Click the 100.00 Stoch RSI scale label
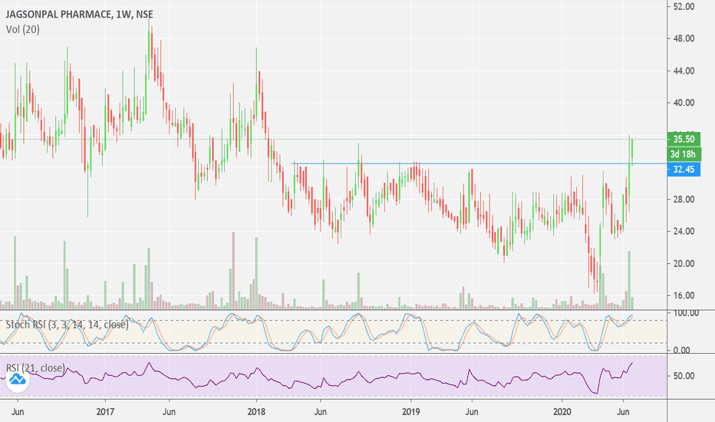 [x=685, y=313]
